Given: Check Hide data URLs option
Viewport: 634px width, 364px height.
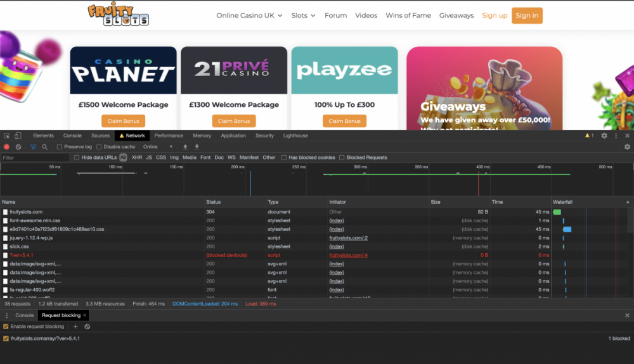Looking at the screenshot, I should [77, 158].
